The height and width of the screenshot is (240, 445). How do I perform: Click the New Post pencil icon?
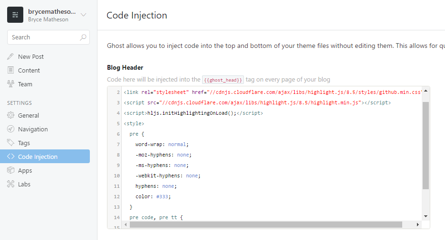click(10, 56)
